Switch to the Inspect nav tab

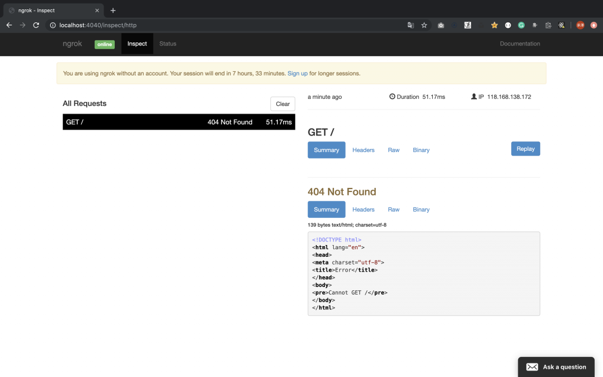(x=137, y=44)
